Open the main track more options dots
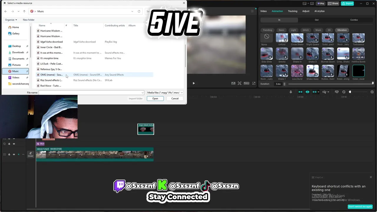 23,154
